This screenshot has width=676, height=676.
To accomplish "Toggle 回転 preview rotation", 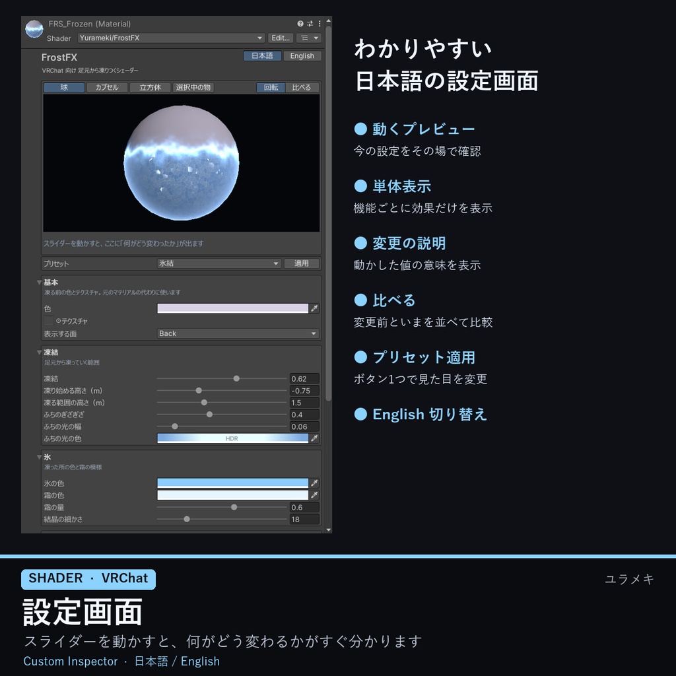I will click(271, 88).
